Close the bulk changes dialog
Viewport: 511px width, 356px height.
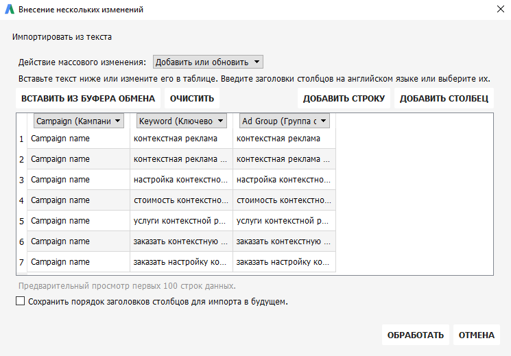click(x=501, y=9)
